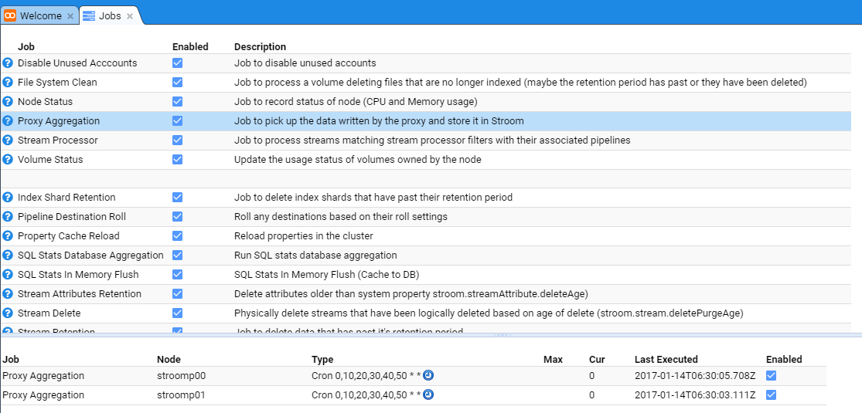Viewport: 862px width, 413px height.
Task: Disable the Volume Status job checkbox
Action: tap(178, 160)
